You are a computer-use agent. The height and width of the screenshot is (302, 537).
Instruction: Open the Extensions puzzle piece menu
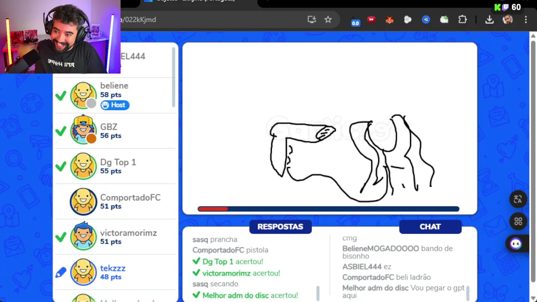[x=463, y=20]
